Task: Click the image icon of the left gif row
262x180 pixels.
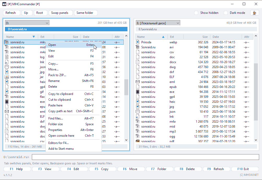Action: click(7, 92)
